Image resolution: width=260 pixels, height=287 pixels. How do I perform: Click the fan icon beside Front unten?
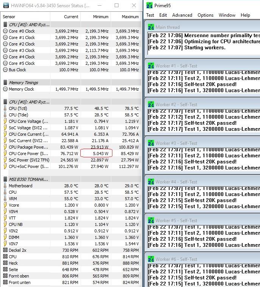coord(5,282)
